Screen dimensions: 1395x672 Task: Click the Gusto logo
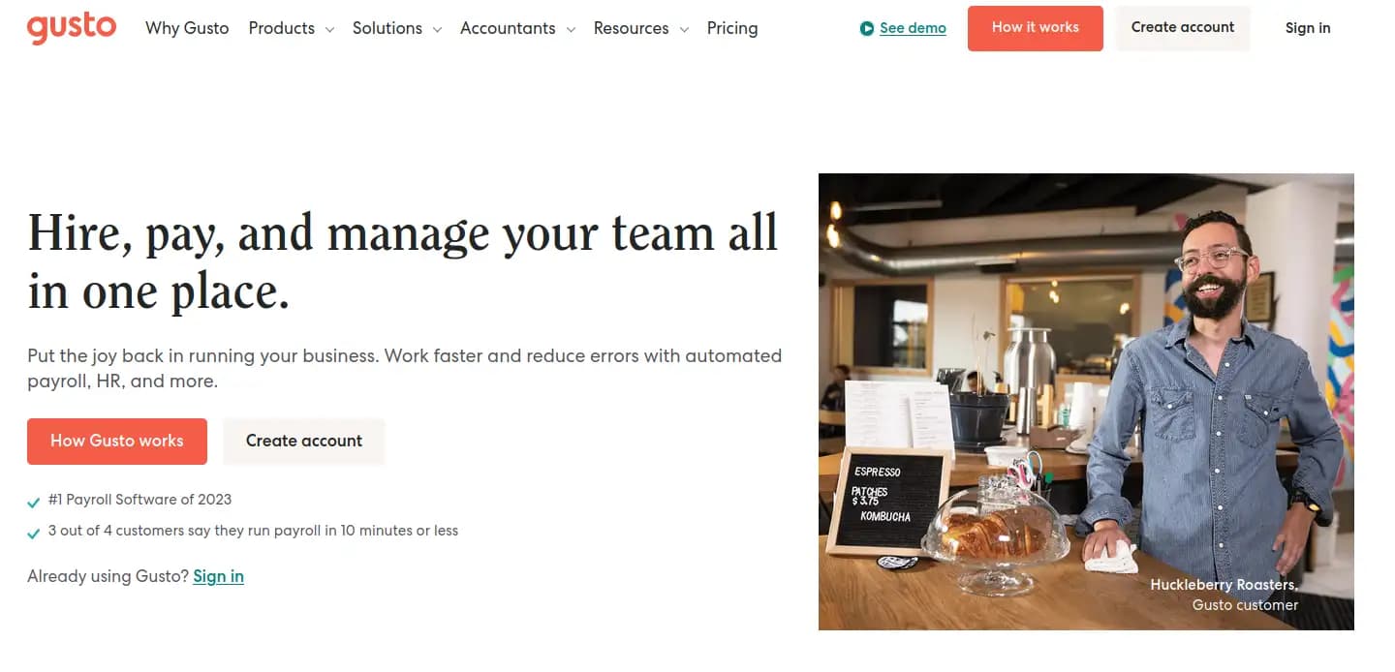pos(72,28)
